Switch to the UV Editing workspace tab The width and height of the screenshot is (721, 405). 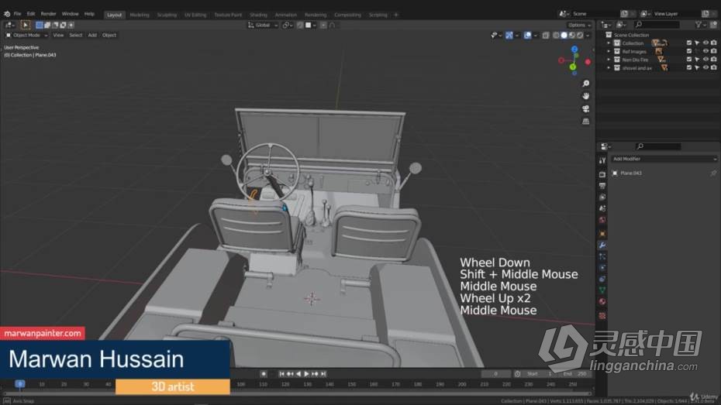pos(195,15)
